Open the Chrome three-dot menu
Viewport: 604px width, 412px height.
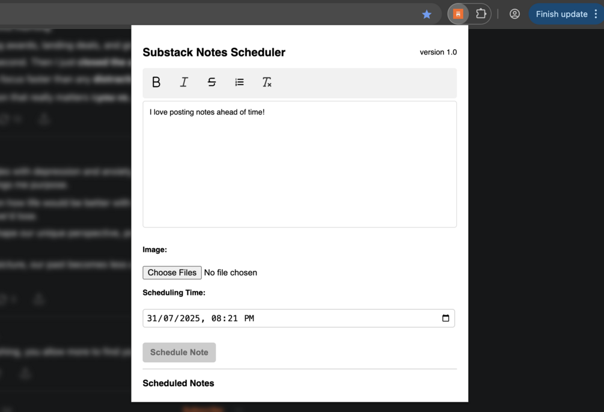point(596,14)
